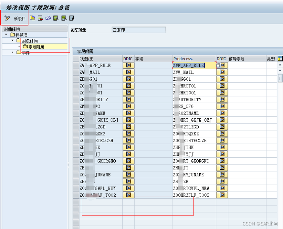Click the select all entries icon

56,18
